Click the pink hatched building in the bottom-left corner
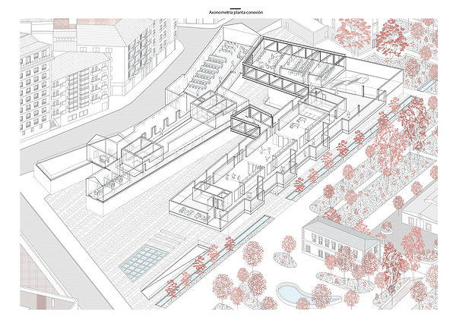The height and width of the screenshot is (323, 456). coord(47,281)
